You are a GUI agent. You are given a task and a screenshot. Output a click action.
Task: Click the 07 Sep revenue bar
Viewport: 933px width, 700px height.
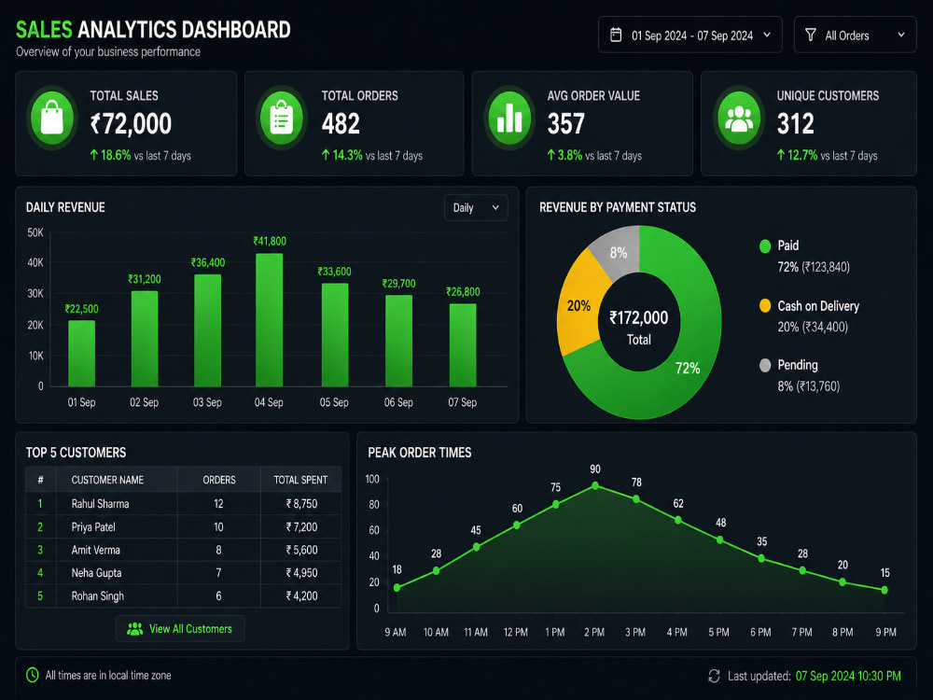463,345
